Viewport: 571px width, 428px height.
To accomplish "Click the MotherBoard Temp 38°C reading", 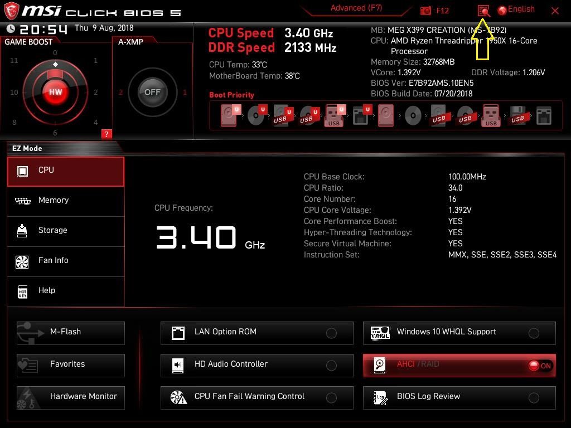I will tap(254, 76).
